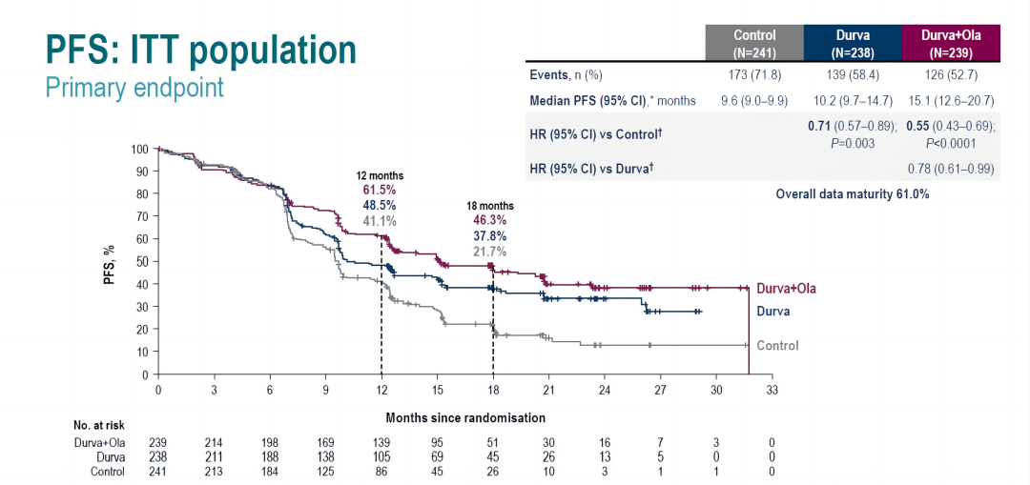Click the 'No. at risk' heading

point(99,425)
